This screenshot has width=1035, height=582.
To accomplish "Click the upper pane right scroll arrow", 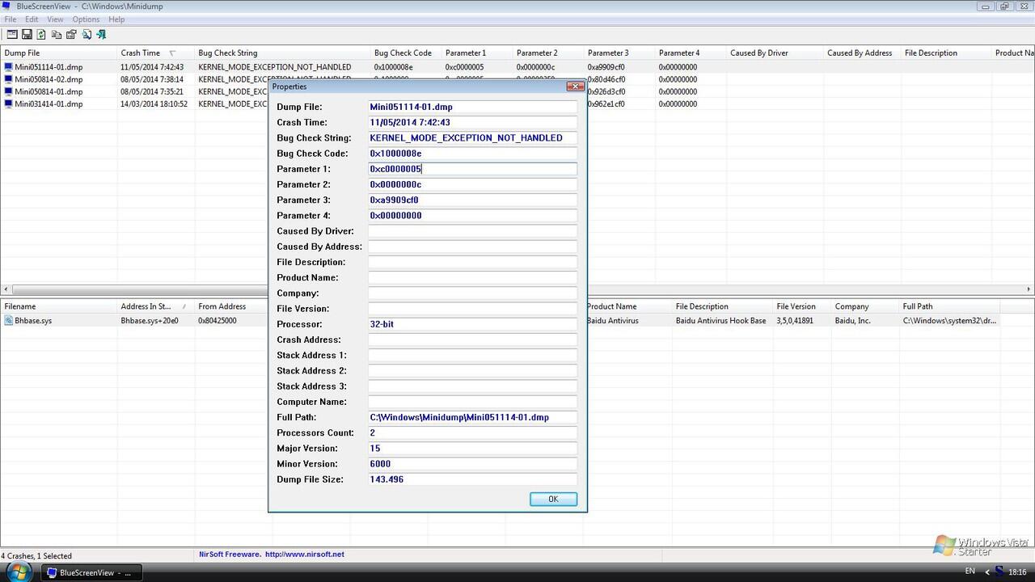I will pyautogui.click(x=1029, y=289).
